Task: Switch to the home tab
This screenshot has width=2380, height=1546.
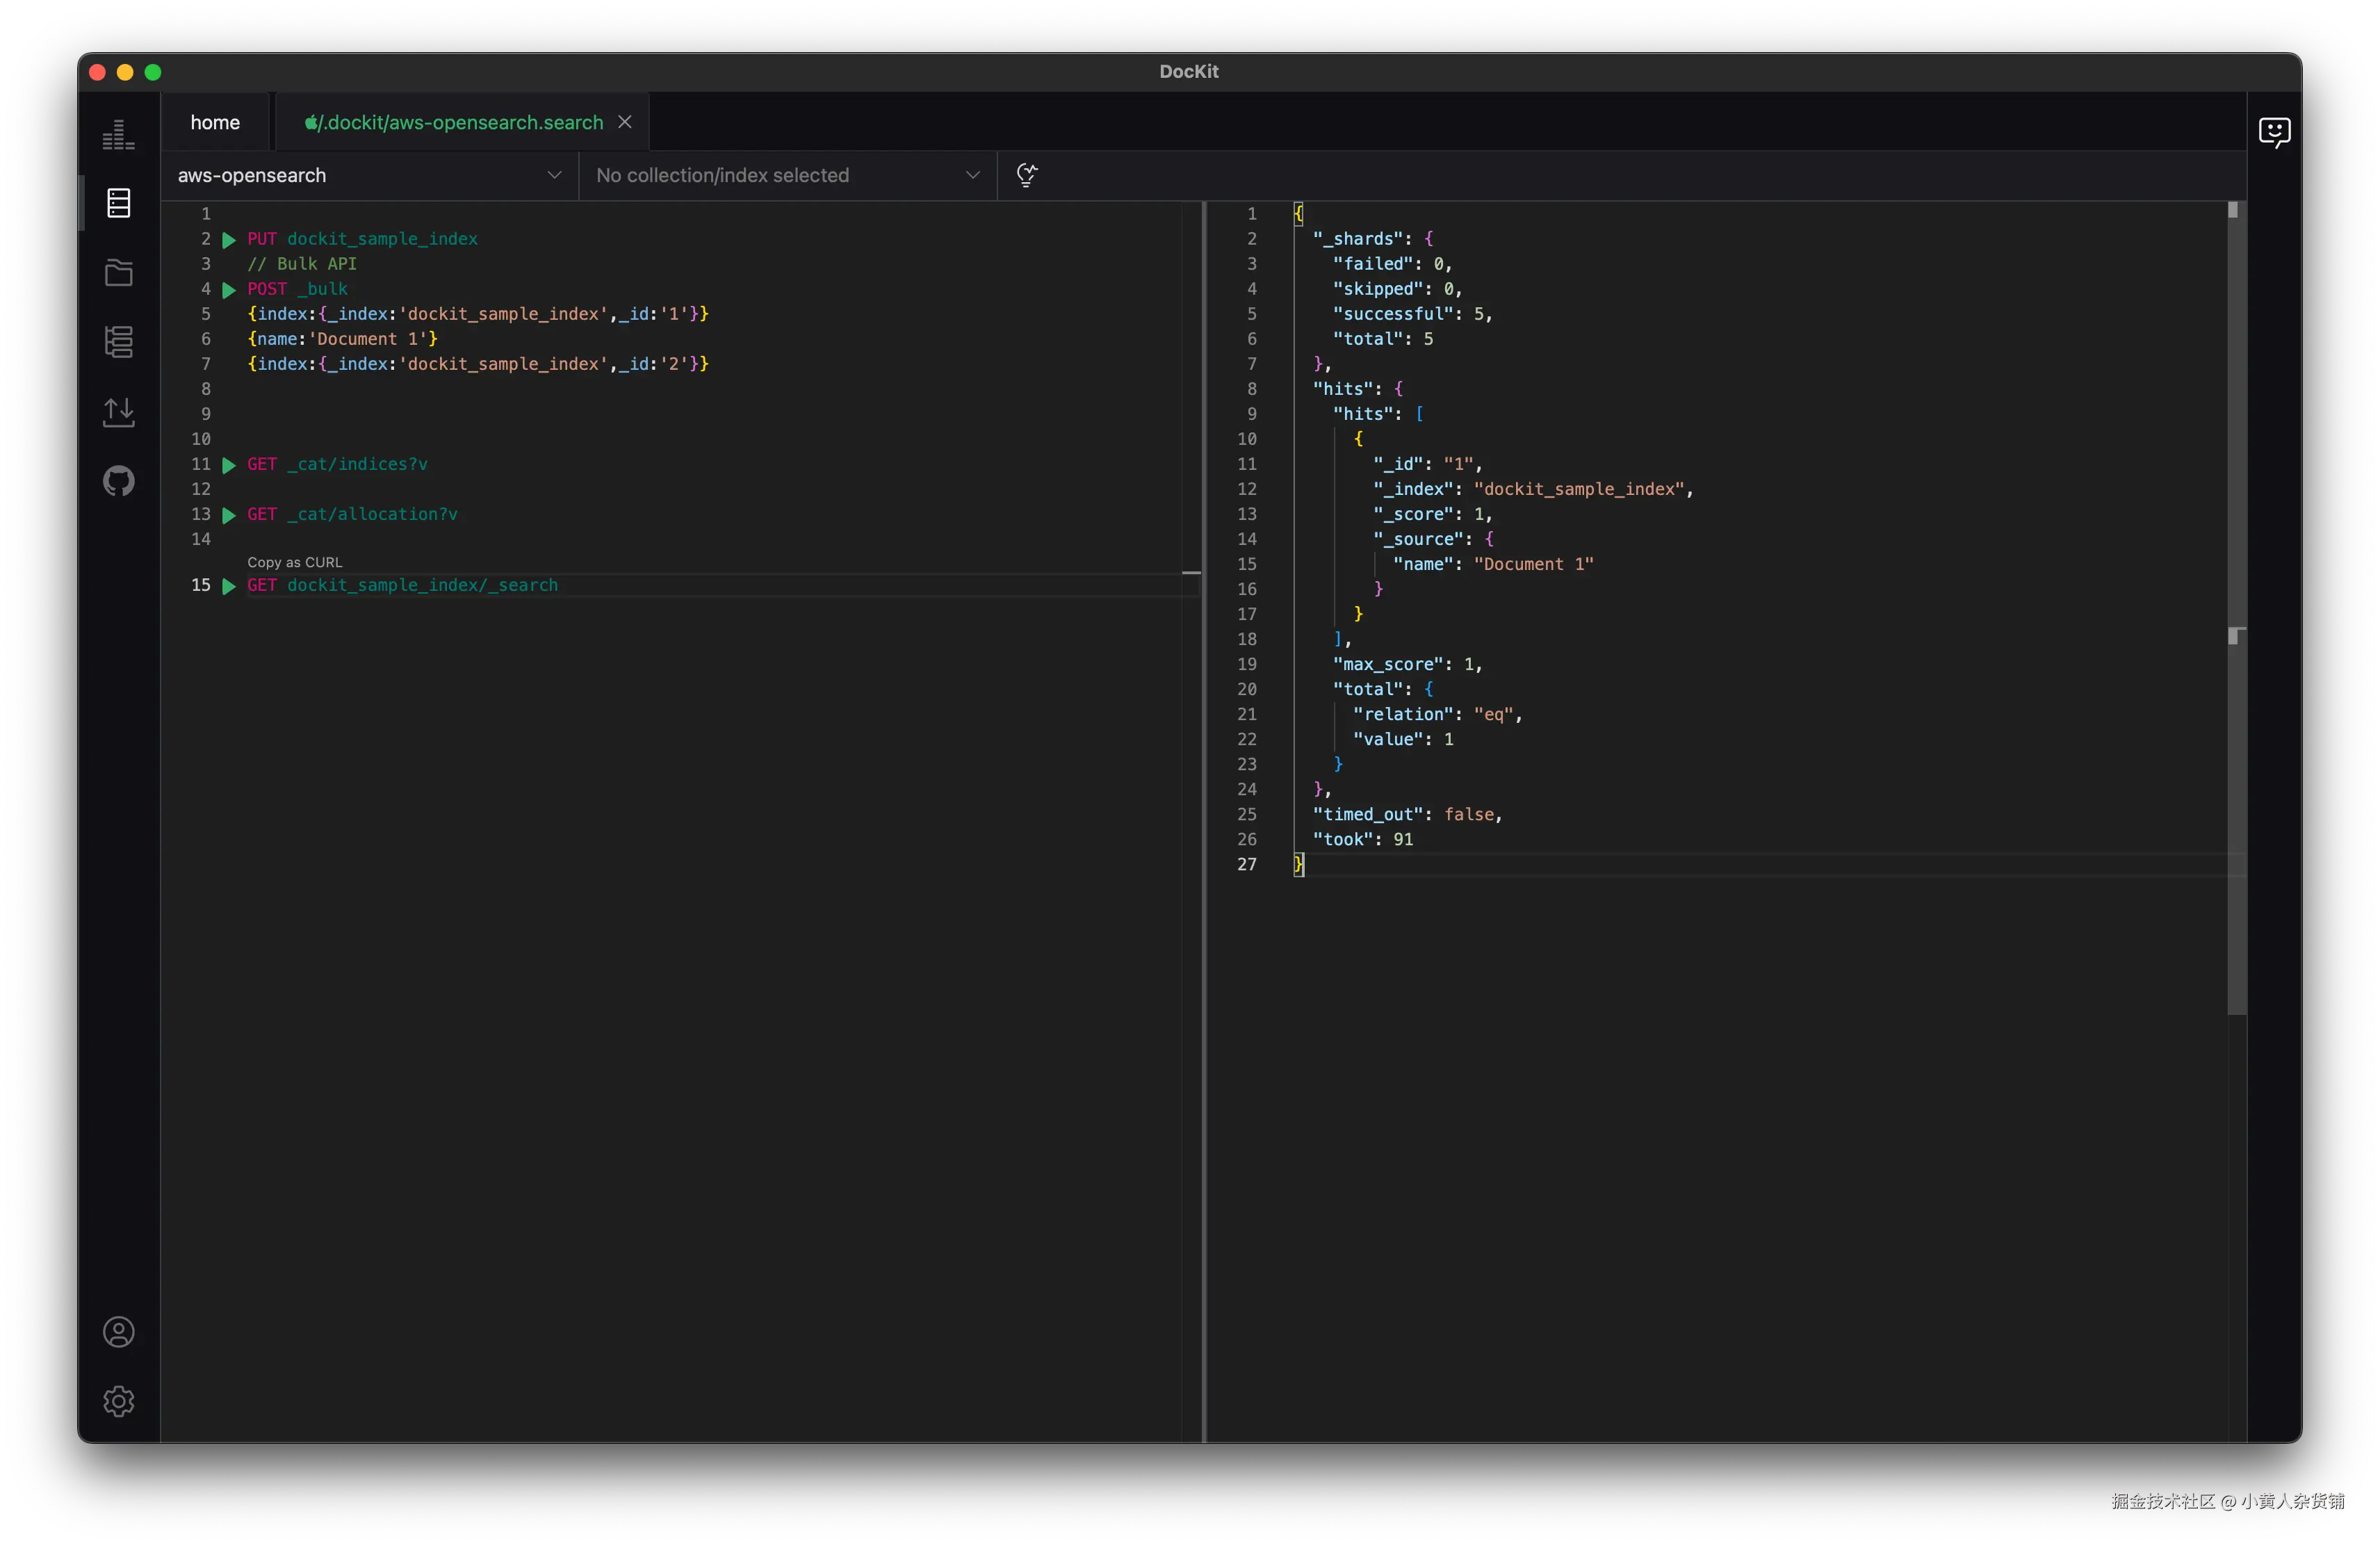Action: click(215, 122)
